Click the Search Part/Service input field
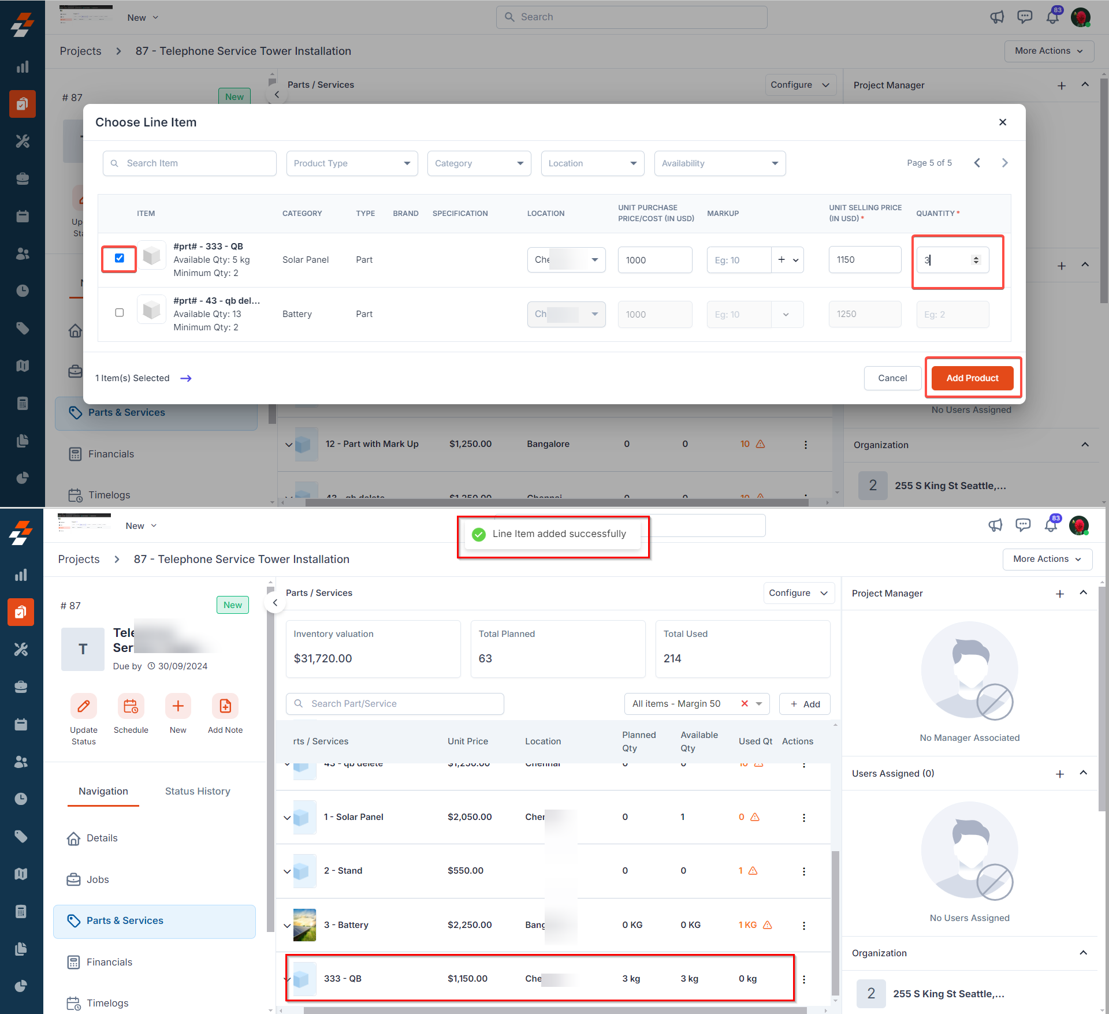Viewport: 1109px width, 1014px height. point(395,703)
